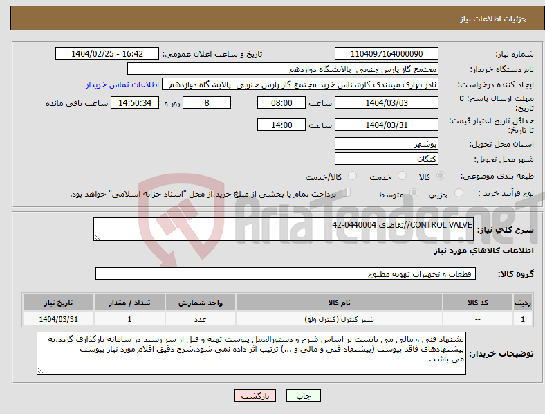Toggle the Islamic treasury payment checkbox
Screen dimensions: 545x414
(347, 192)
